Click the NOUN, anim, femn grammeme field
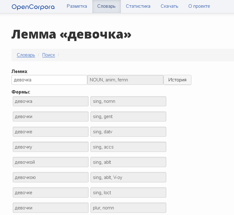234x215 pixels. [x=125, y=80]
